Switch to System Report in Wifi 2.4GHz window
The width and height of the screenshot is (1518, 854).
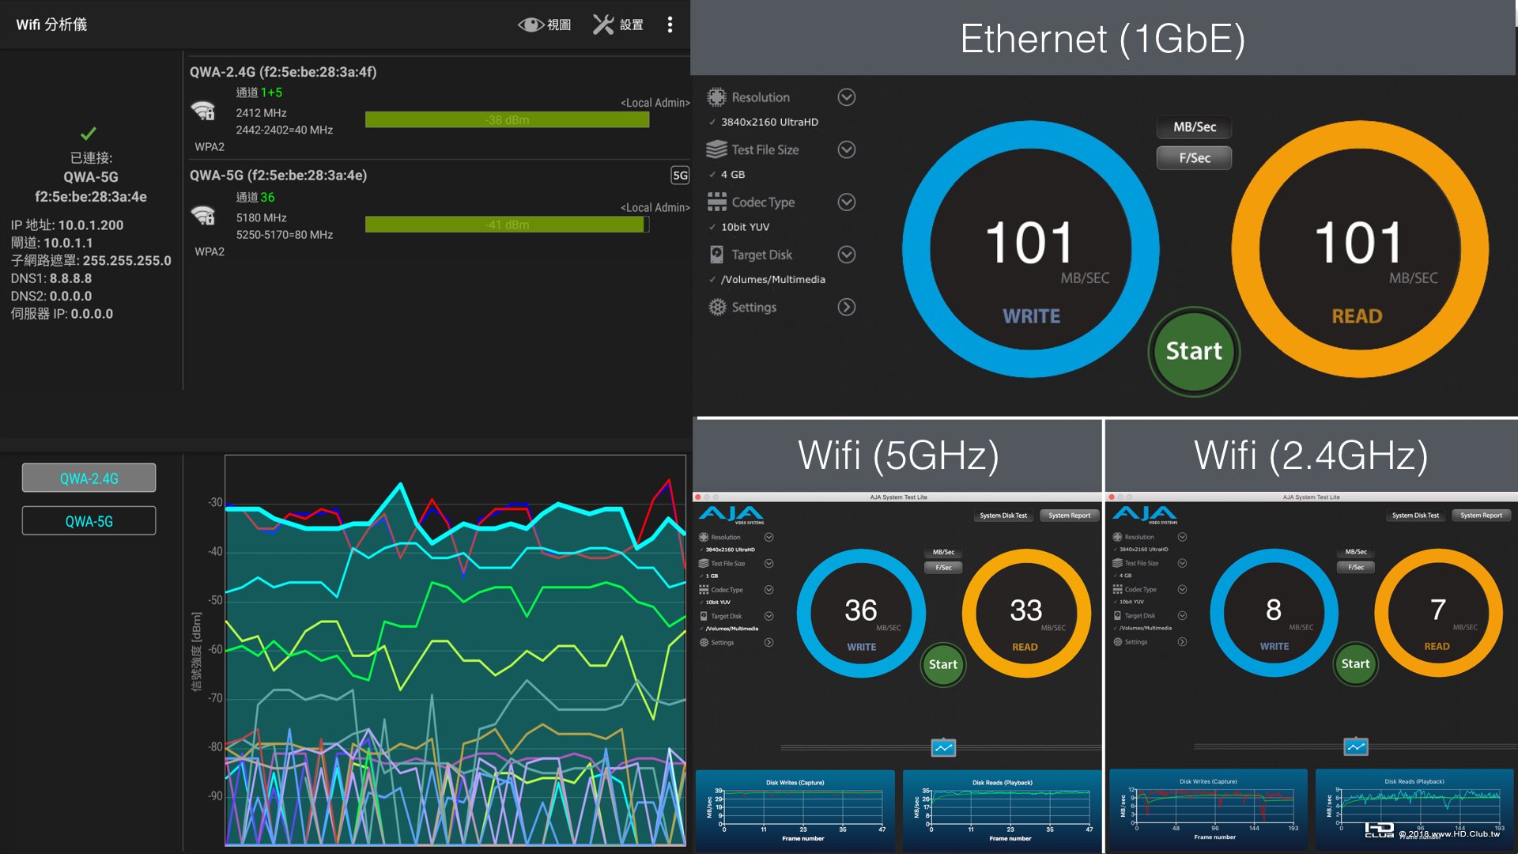1481,516
